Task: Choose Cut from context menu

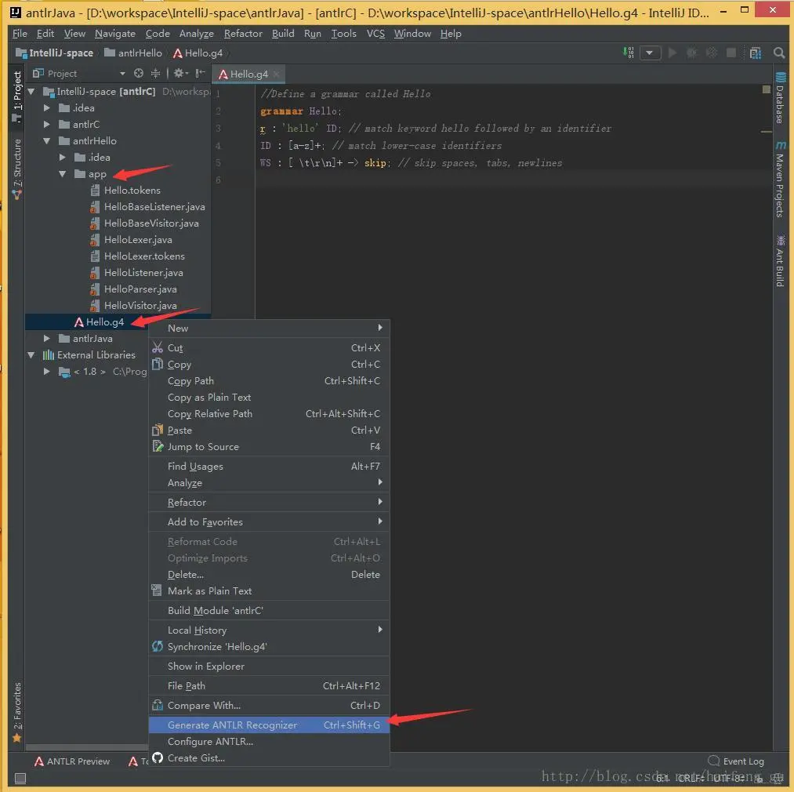Action: tap(269, 348)
